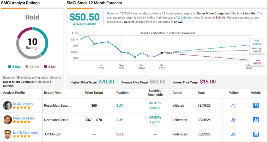
Task: Follow analyst Samik Chatterjee
Action: point(234,134)
